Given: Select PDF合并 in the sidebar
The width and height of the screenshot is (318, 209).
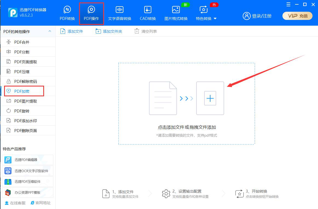Looking at the screenshot, I should pos(28,42).
